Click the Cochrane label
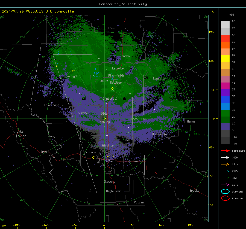The width and height of the screenshot is (246, 229). tap(89, 152)
